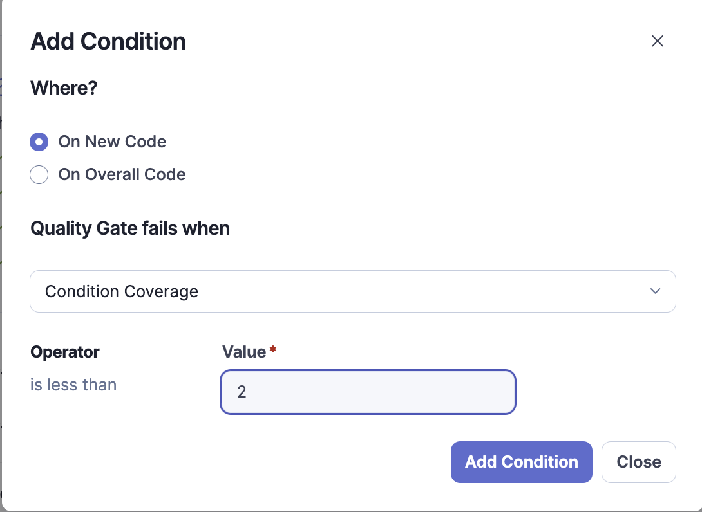Select the On Overall Code radio button
702x512 pixels.
point(39,174)
